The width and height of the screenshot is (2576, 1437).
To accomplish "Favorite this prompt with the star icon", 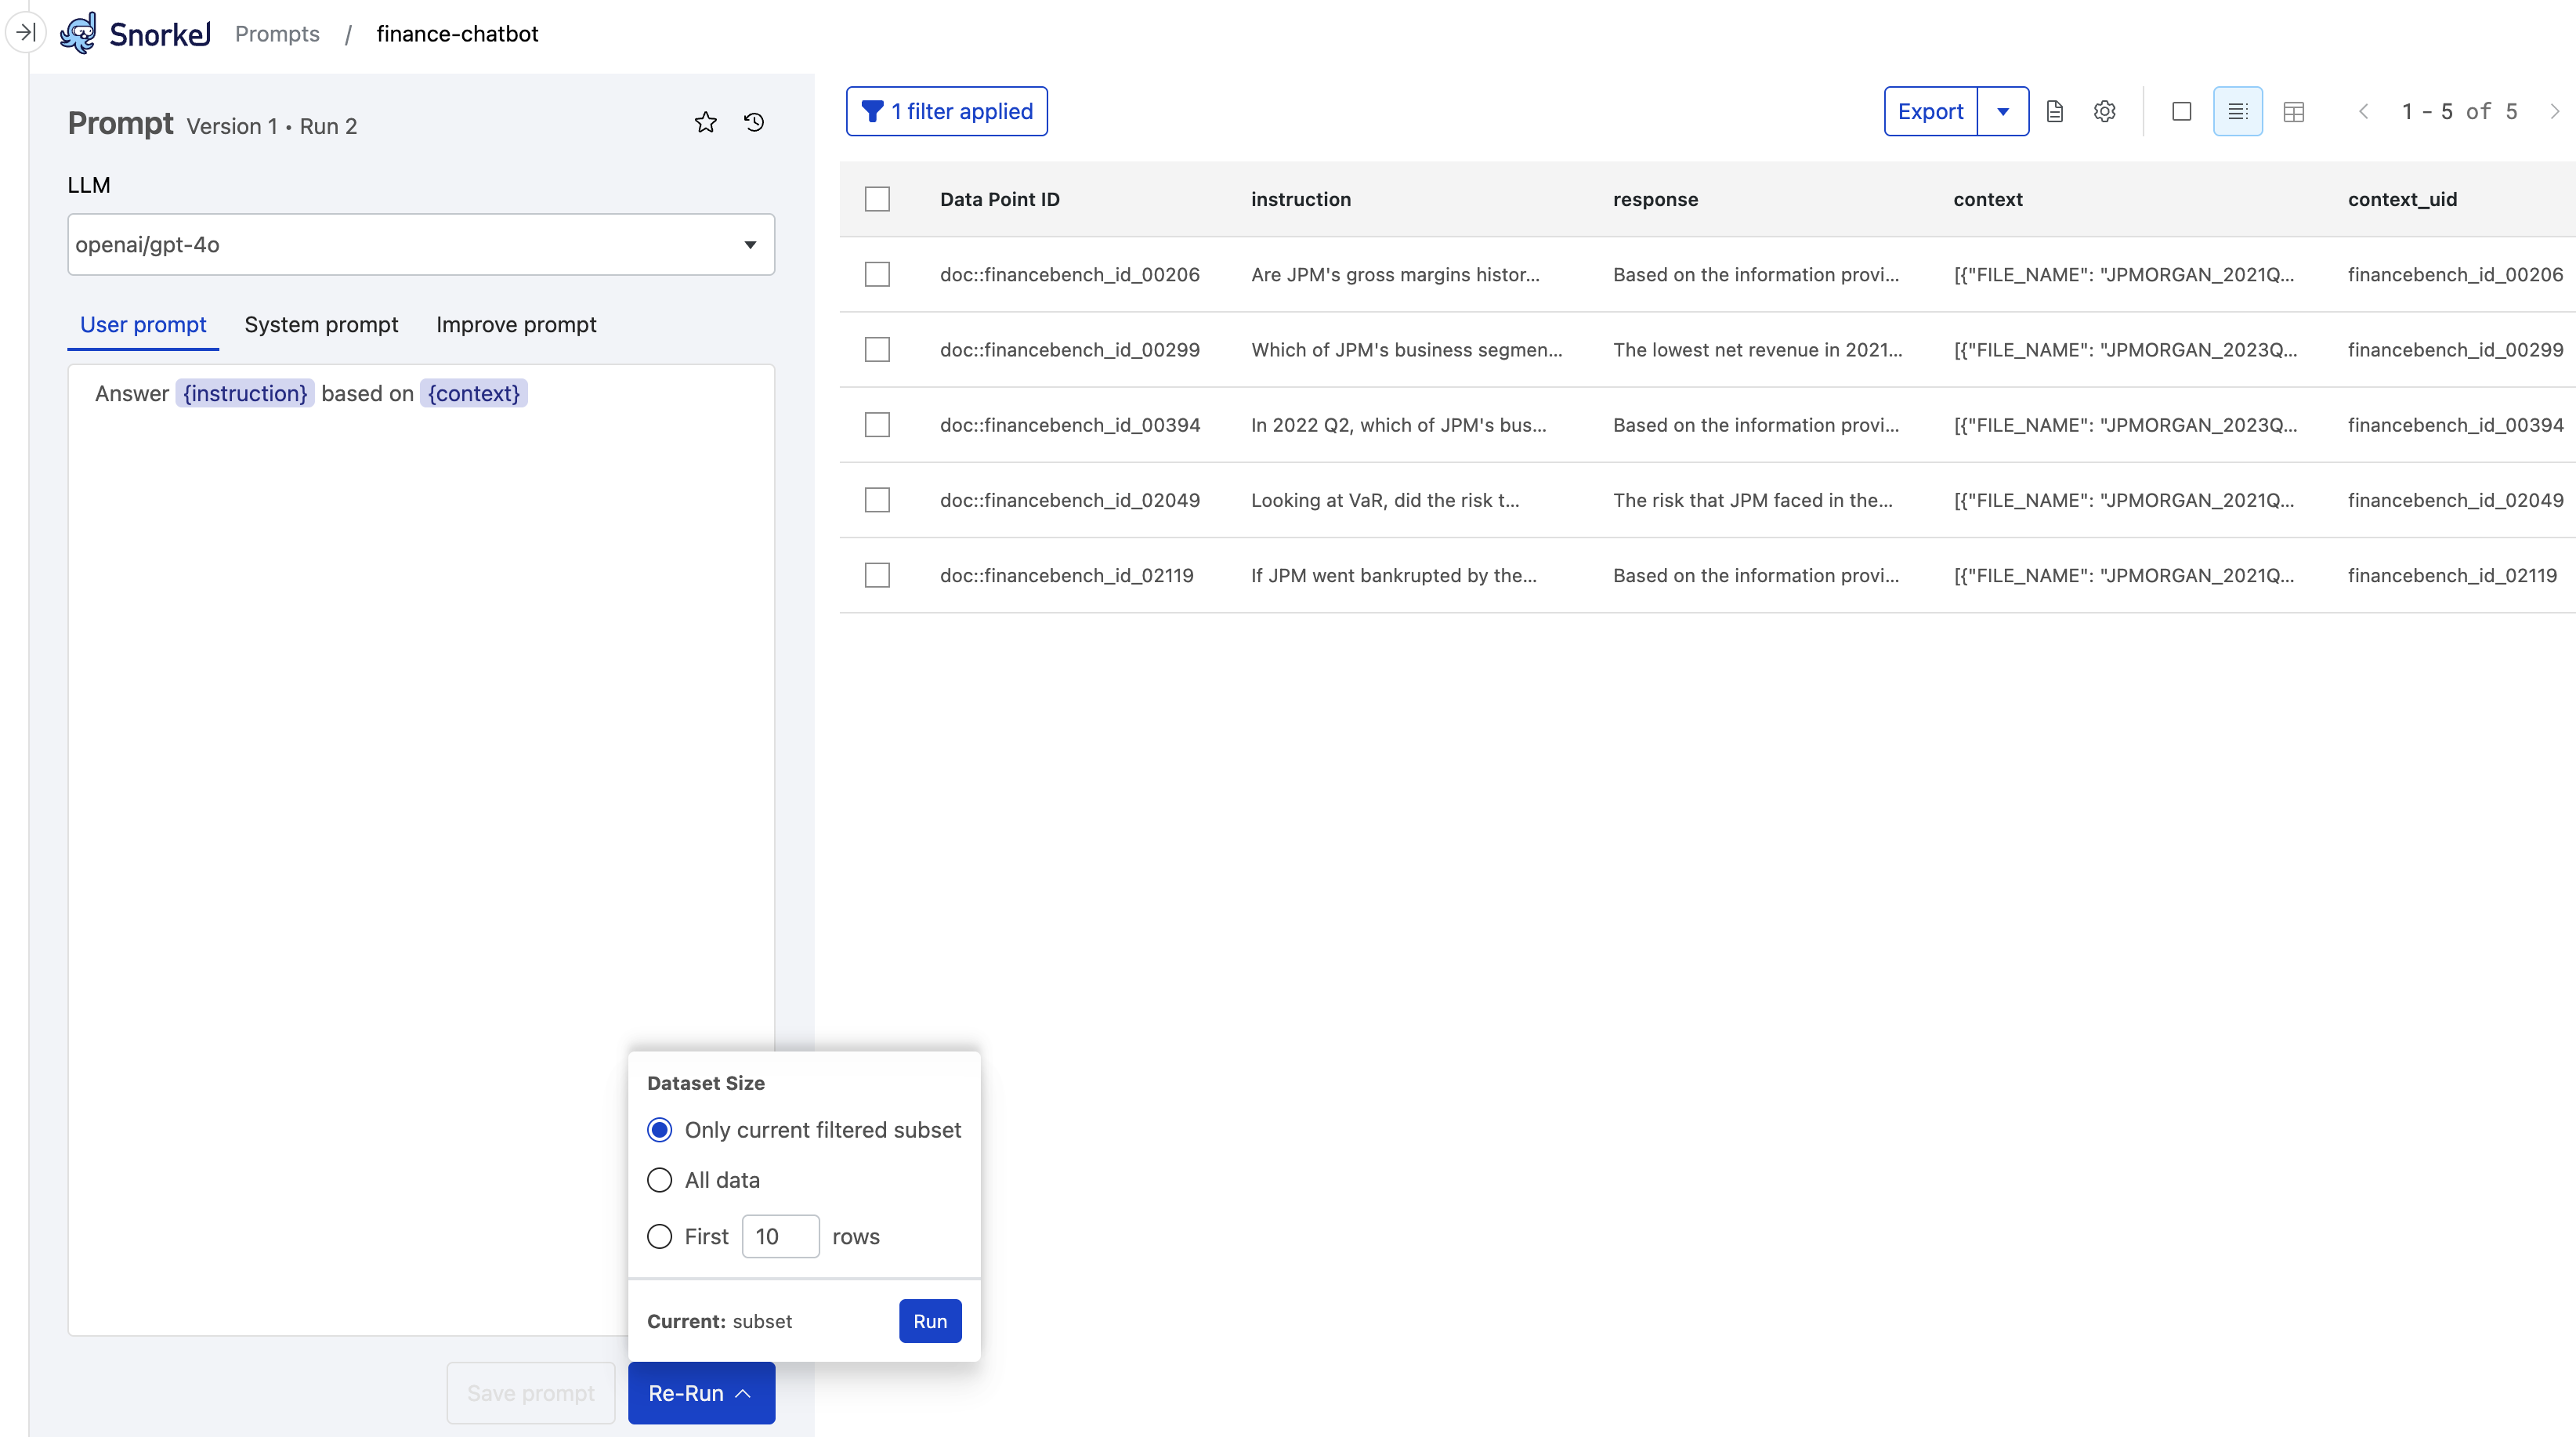I will 705,122.
